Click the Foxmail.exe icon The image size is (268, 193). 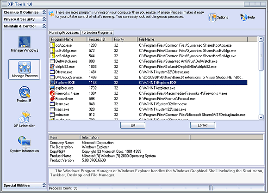tap(52, 98)
